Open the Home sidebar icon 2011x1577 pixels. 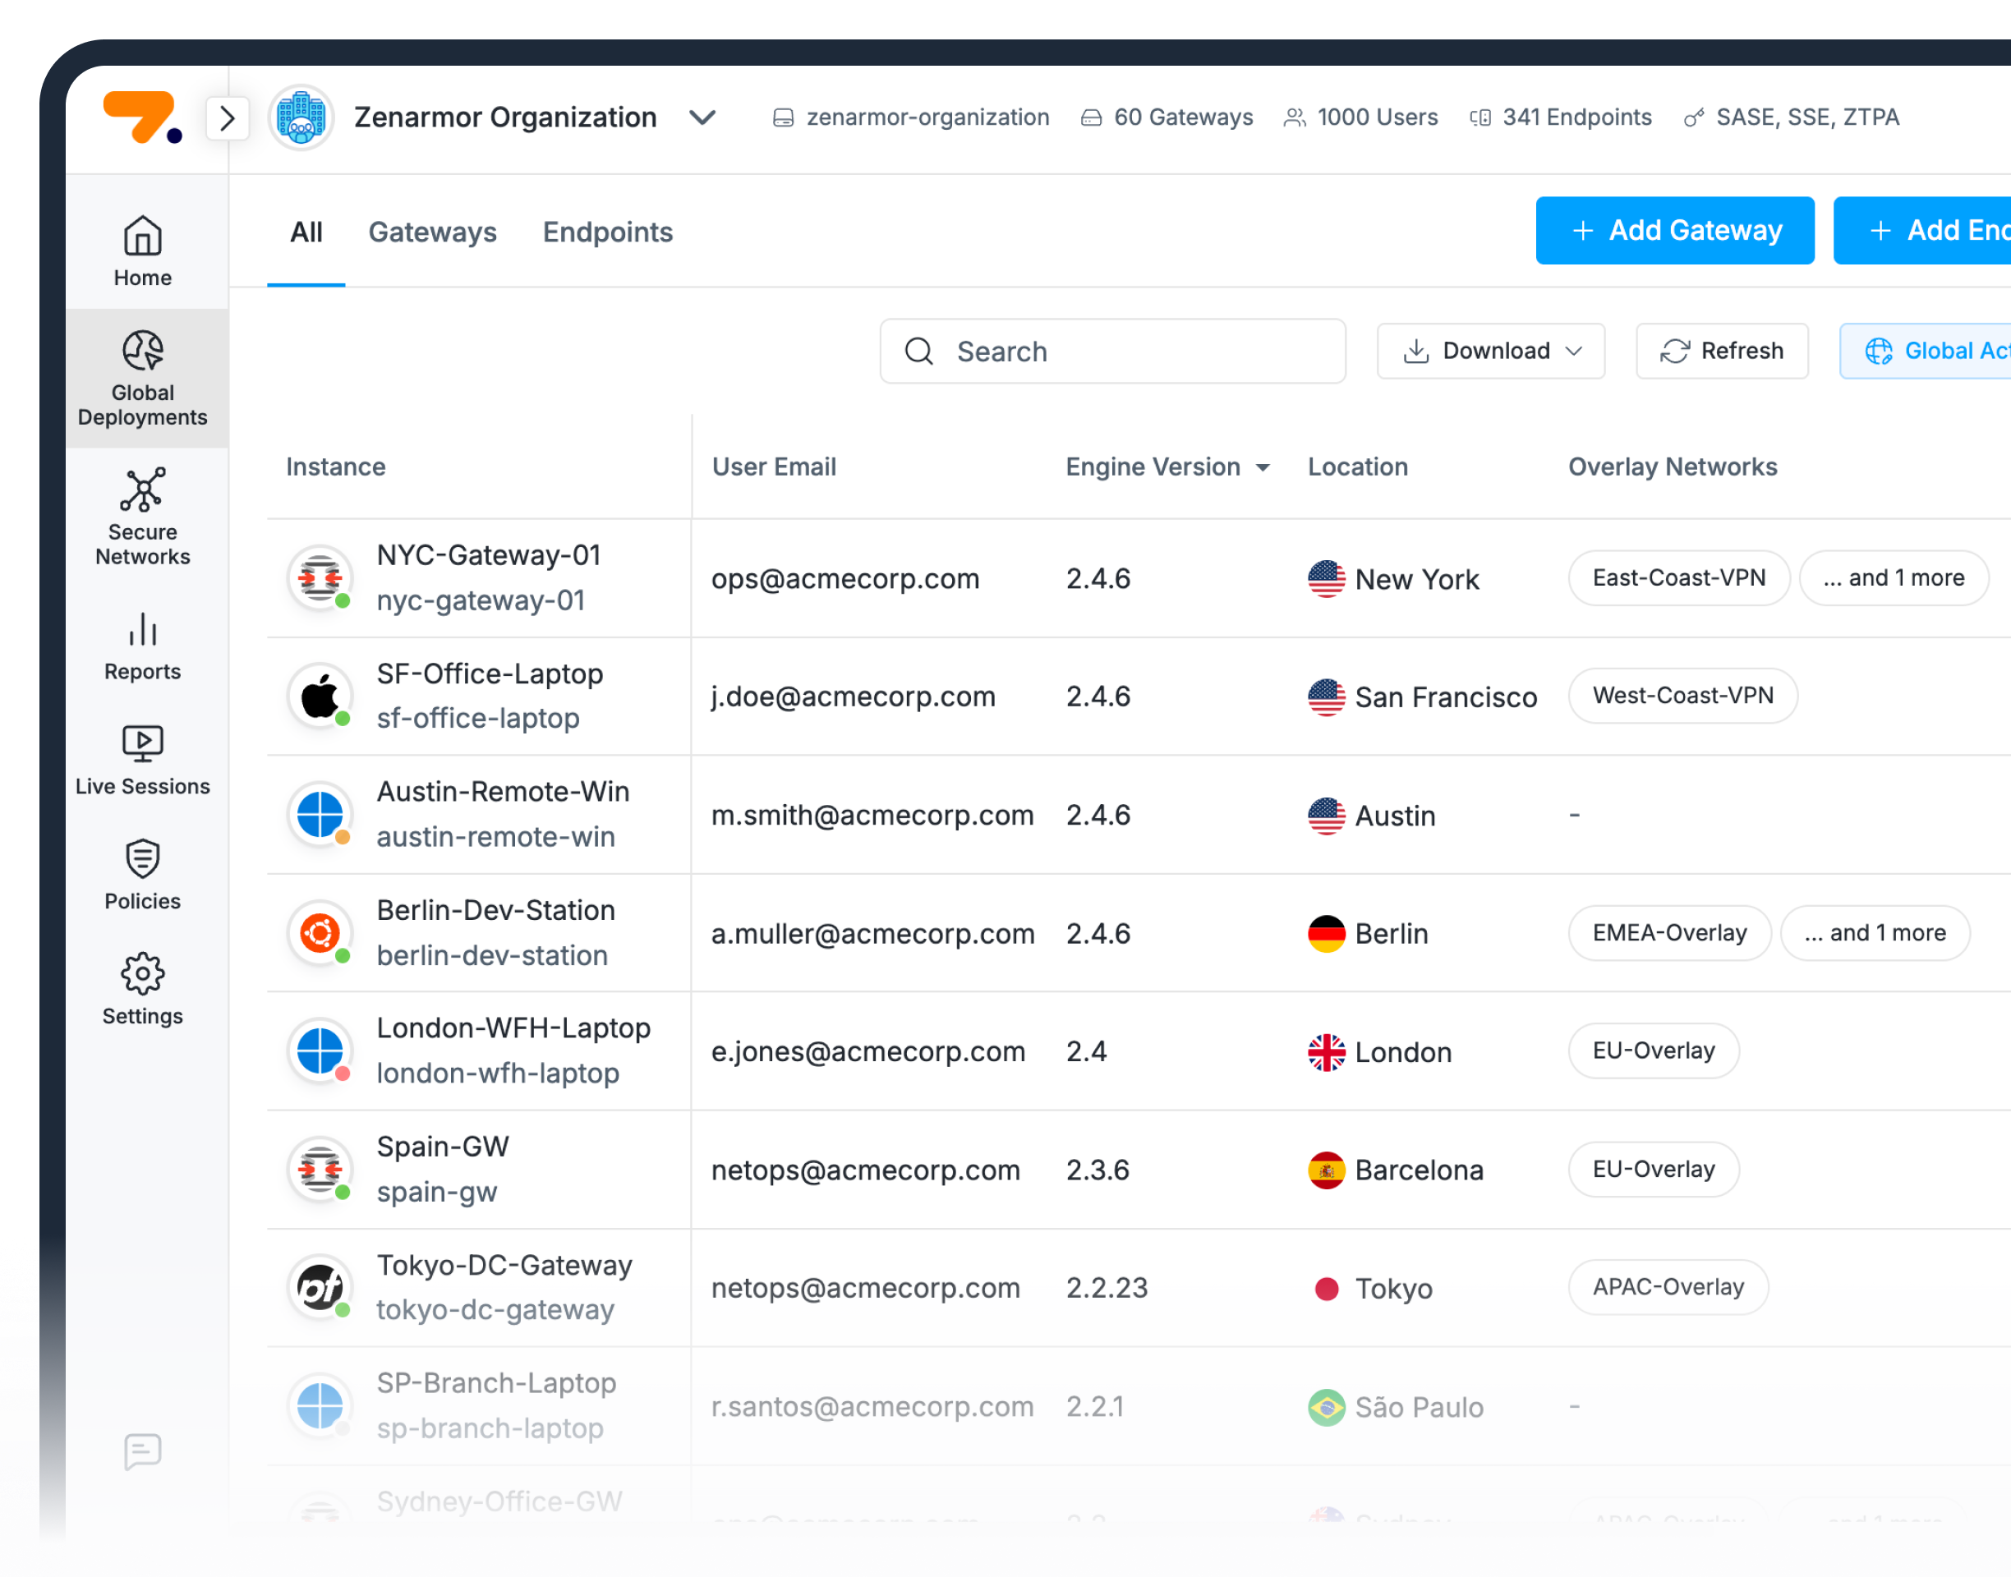pyautogui.click(x=142, y=237)
